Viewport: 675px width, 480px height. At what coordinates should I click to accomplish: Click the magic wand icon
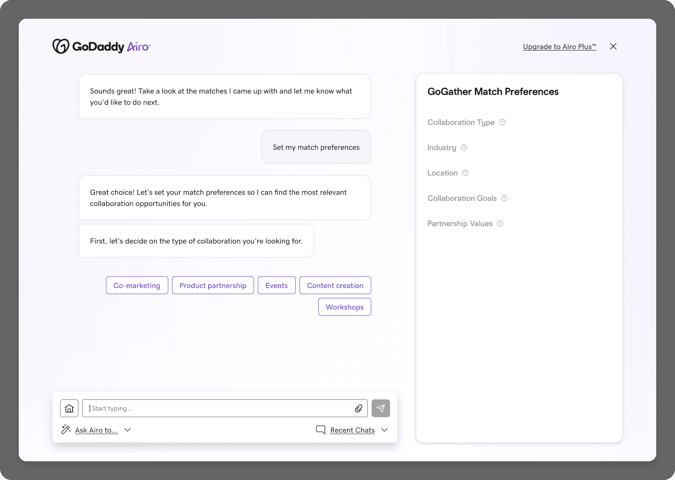tap(66, 429)
